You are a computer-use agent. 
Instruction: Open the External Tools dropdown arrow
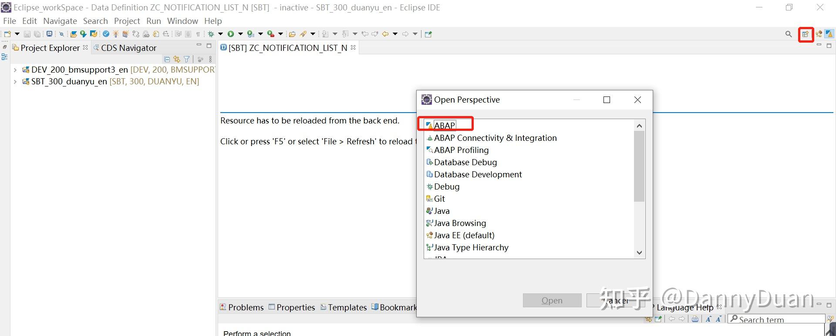(280, 34)
